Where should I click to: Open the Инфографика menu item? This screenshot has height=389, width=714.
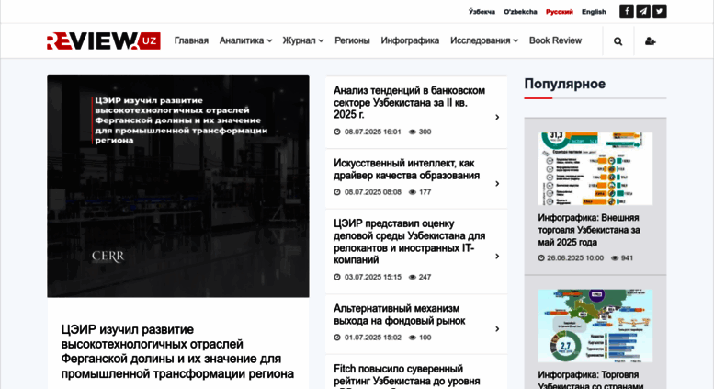(410, 40)
